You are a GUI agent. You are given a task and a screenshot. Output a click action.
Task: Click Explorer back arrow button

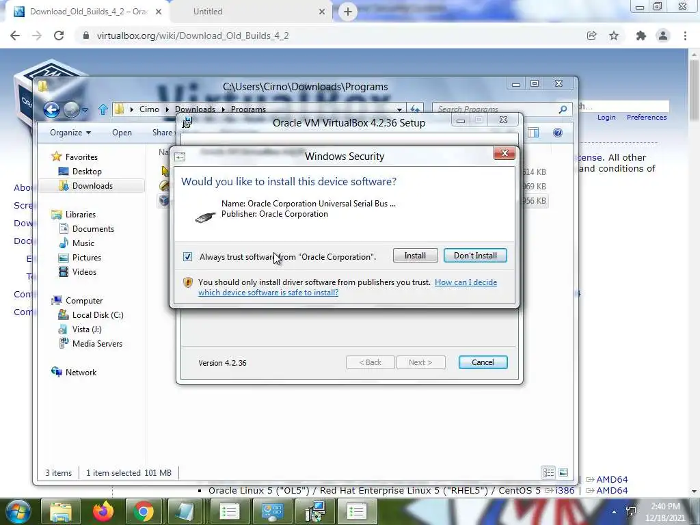(51, 109)
